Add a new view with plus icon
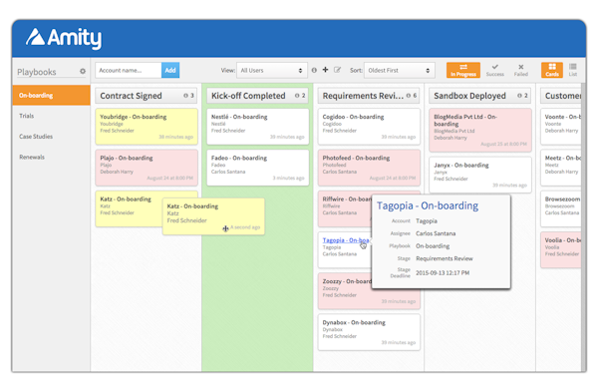 325,70
